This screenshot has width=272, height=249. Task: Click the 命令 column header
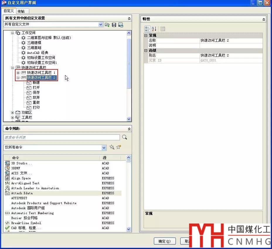55,158
